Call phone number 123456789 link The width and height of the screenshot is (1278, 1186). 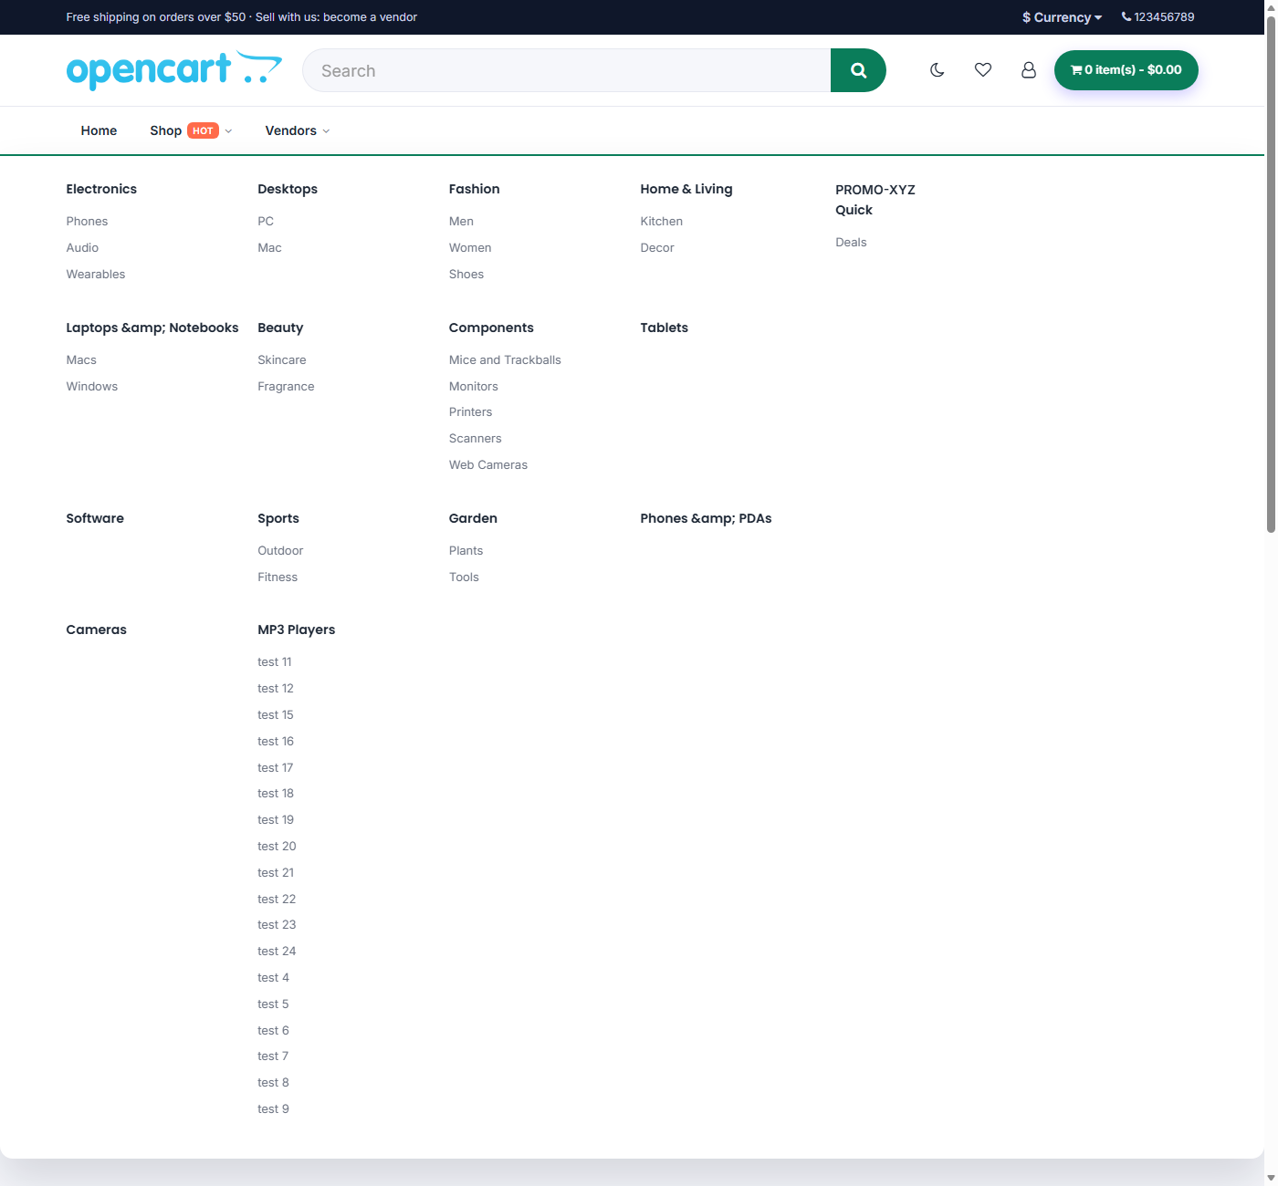point(1158,17)
